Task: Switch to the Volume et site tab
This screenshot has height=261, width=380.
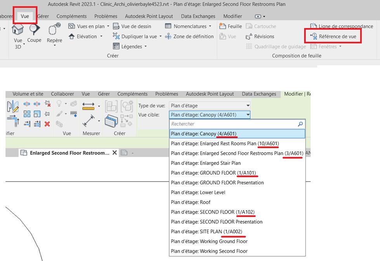Action: [28, 94]
